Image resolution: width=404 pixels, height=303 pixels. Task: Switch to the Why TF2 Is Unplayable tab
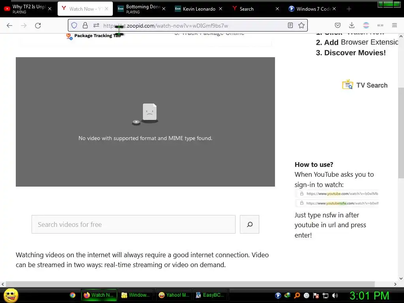(x=28, y=9)
